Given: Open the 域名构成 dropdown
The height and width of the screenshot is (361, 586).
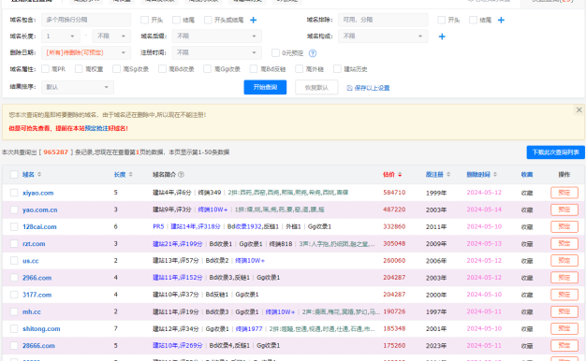Looking at the screenshot, I should click(x=383, y=36).
